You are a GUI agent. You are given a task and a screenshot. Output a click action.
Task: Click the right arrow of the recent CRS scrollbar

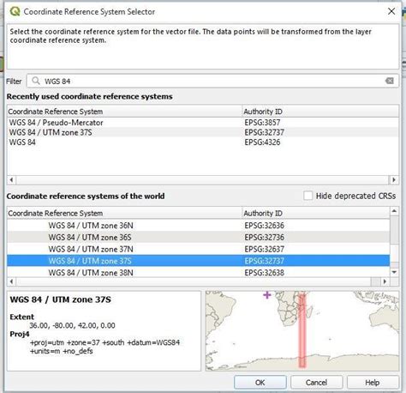pos(394,180)
